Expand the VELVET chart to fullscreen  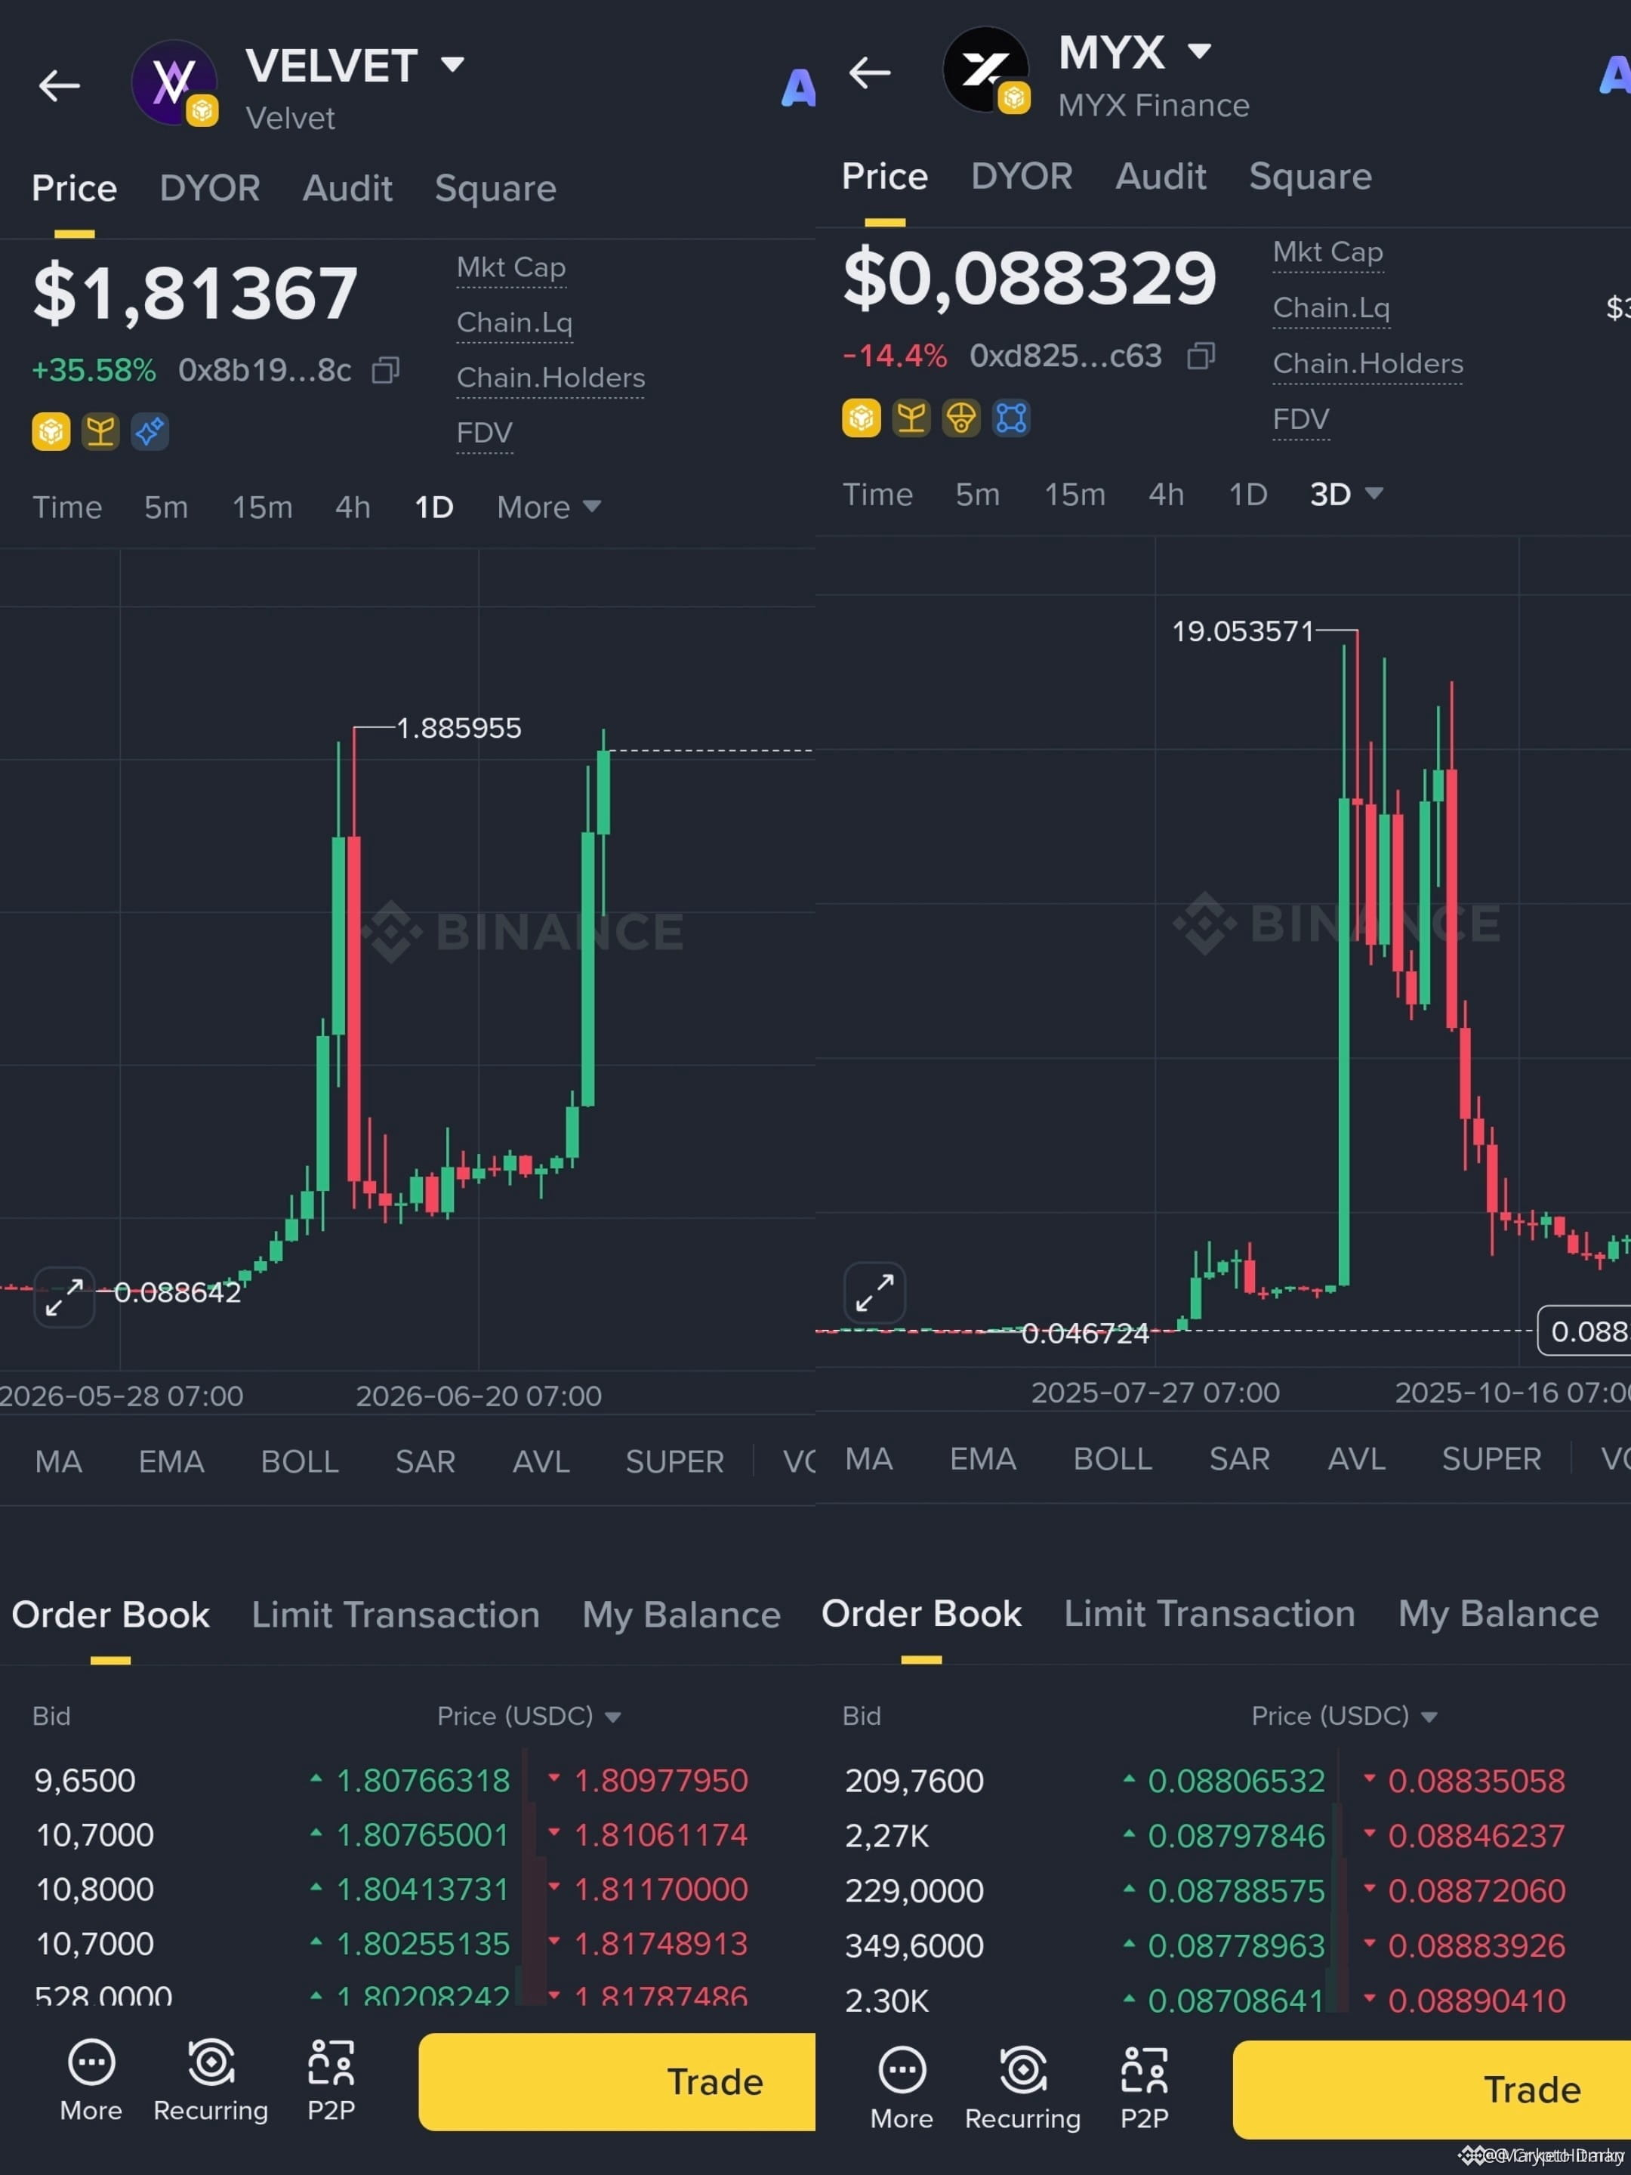click(65, 1298)
